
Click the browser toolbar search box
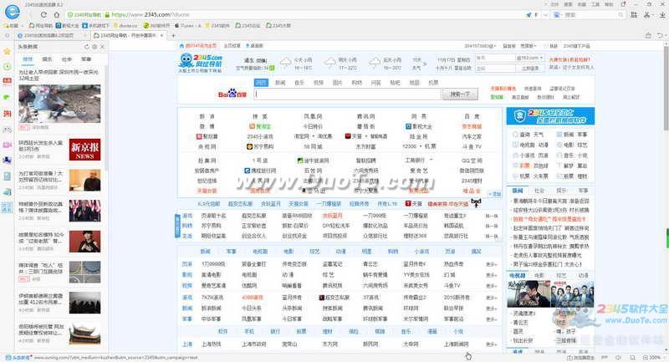589,14
